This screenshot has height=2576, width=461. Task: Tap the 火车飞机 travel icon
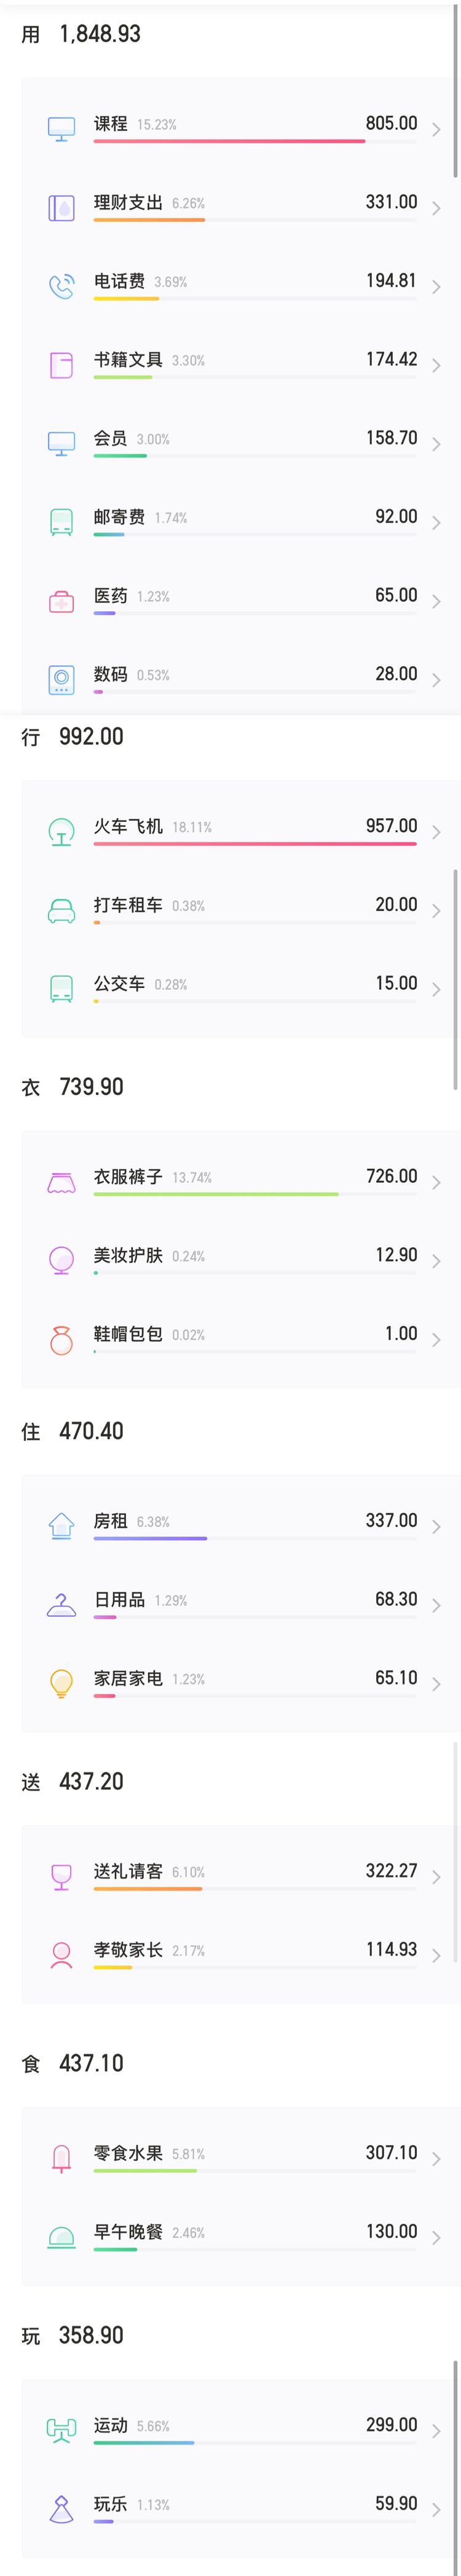[x=61, y=832]
